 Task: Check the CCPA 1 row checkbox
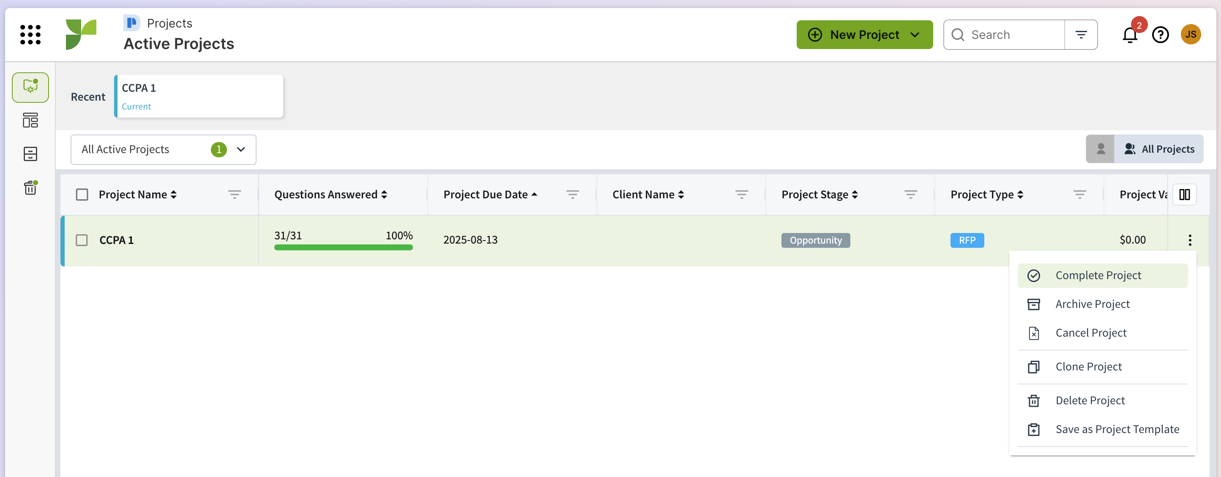pos(82,240)
